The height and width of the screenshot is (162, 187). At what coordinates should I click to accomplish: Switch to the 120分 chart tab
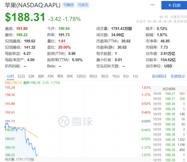(x=81, y=76)
